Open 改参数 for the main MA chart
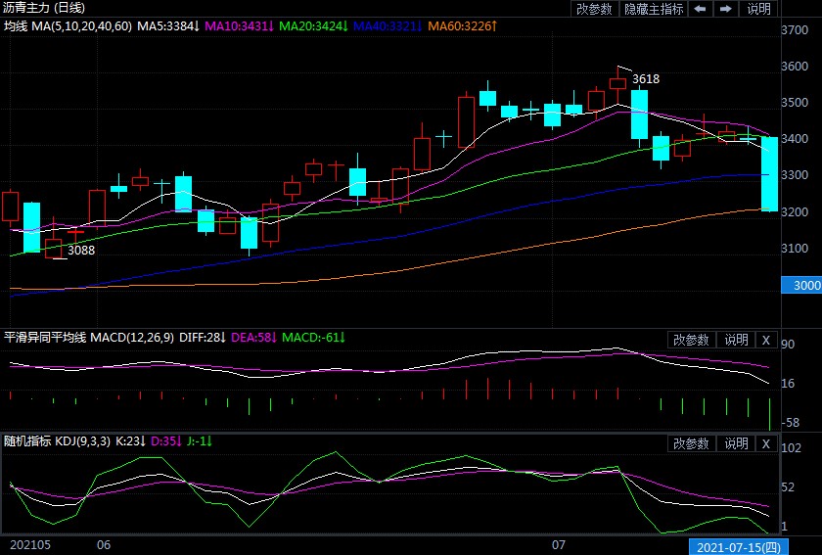The height and width of the screenshot is (555, 822). click(x=594, y=9)
